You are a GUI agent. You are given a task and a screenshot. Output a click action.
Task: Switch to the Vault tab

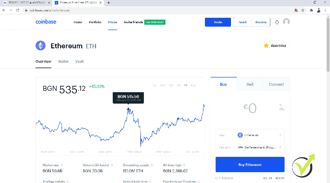tap(79, 61)
